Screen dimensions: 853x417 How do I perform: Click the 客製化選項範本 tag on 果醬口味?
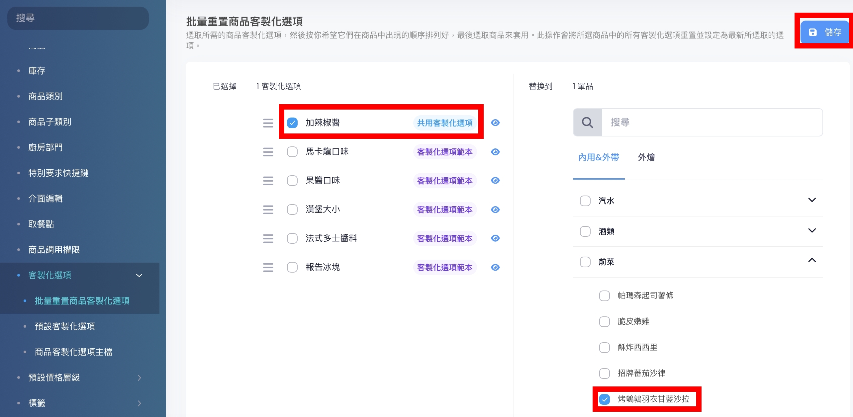click(445, 181)
